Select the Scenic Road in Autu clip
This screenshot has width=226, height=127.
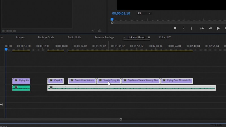tap(82, 81)
